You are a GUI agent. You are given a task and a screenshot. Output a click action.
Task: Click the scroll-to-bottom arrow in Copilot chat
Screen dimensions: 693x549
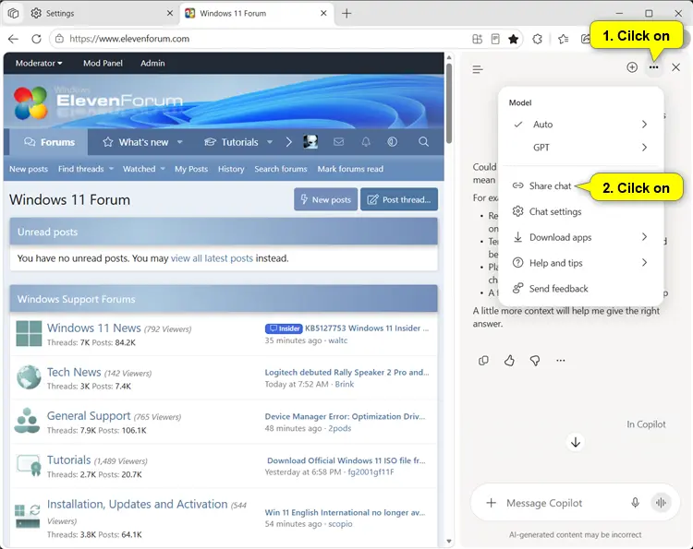(576, 442)
